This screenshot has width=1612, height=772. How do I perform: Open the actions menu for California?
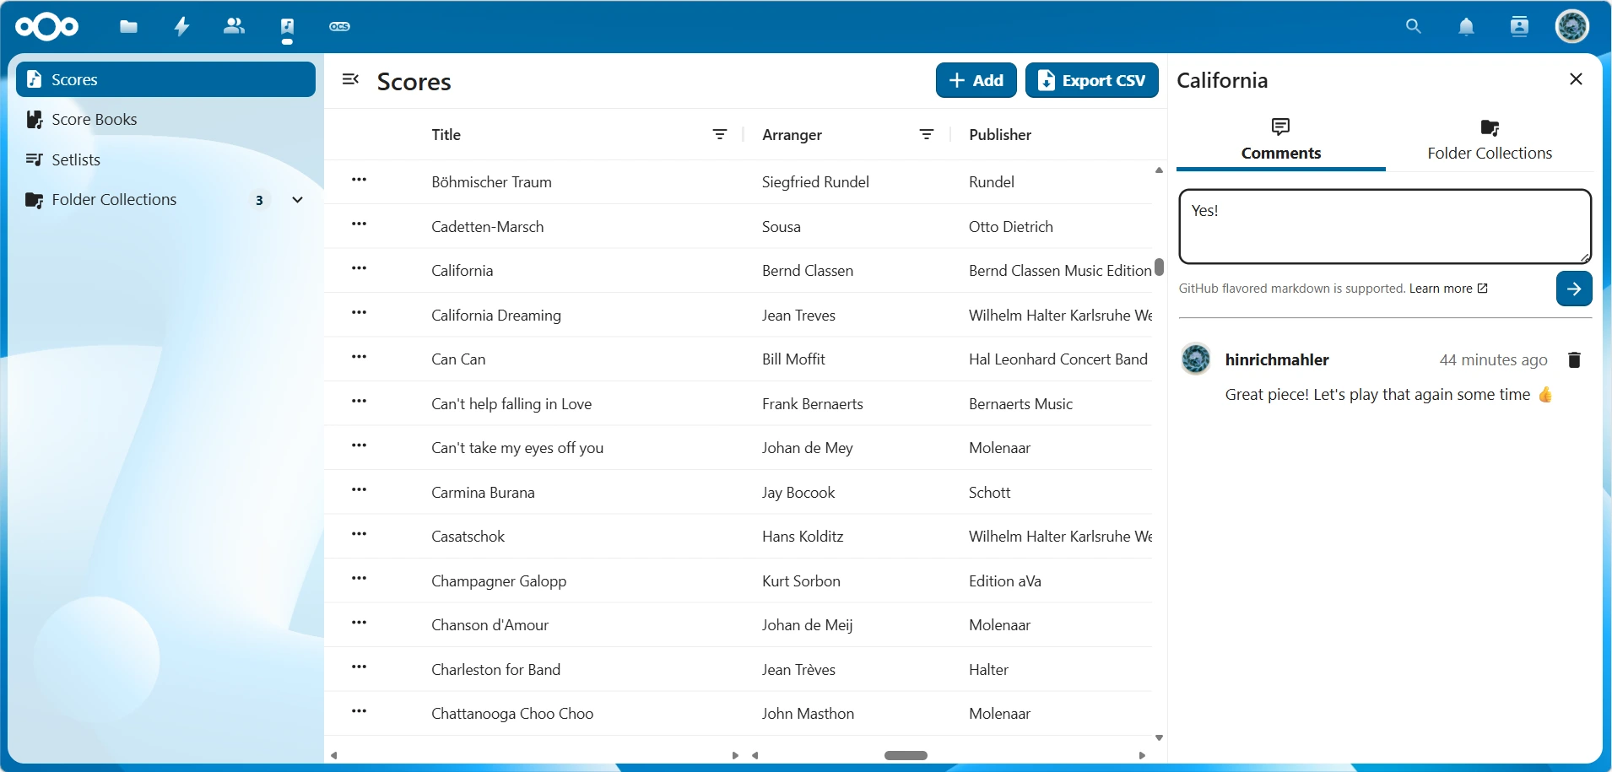[x=360, y=267]
